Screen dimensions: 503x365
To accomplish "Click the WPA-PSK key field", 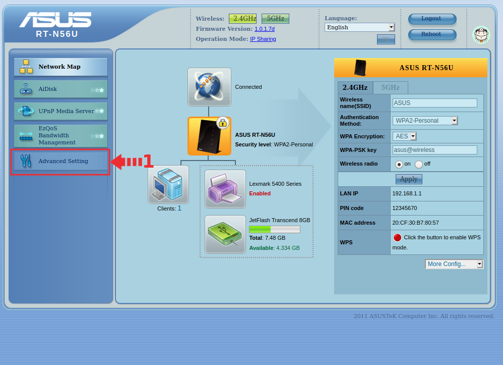I will [434, 150].
